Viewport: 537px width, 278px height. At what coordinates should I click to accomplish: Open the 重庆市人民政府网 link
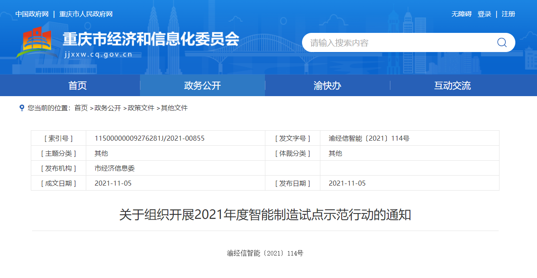[x=86, y=14]
